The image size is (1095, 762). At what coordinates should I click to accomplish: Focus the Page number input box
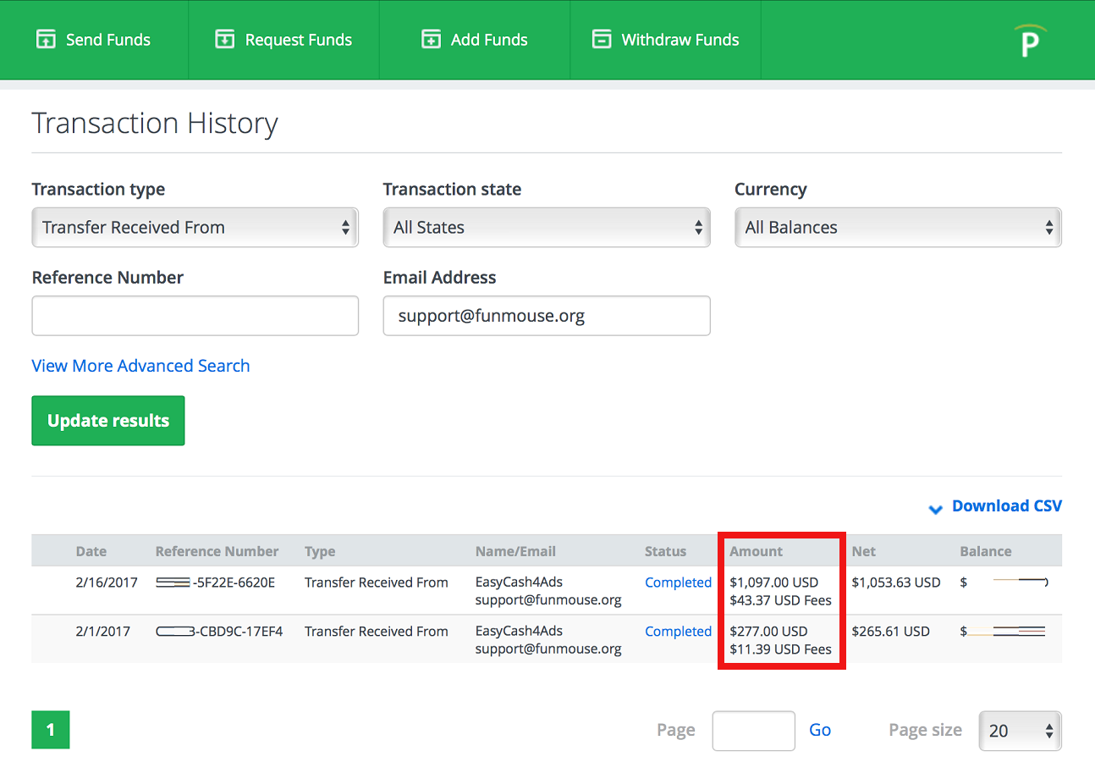pyautogui.click(x=754, y=731)
